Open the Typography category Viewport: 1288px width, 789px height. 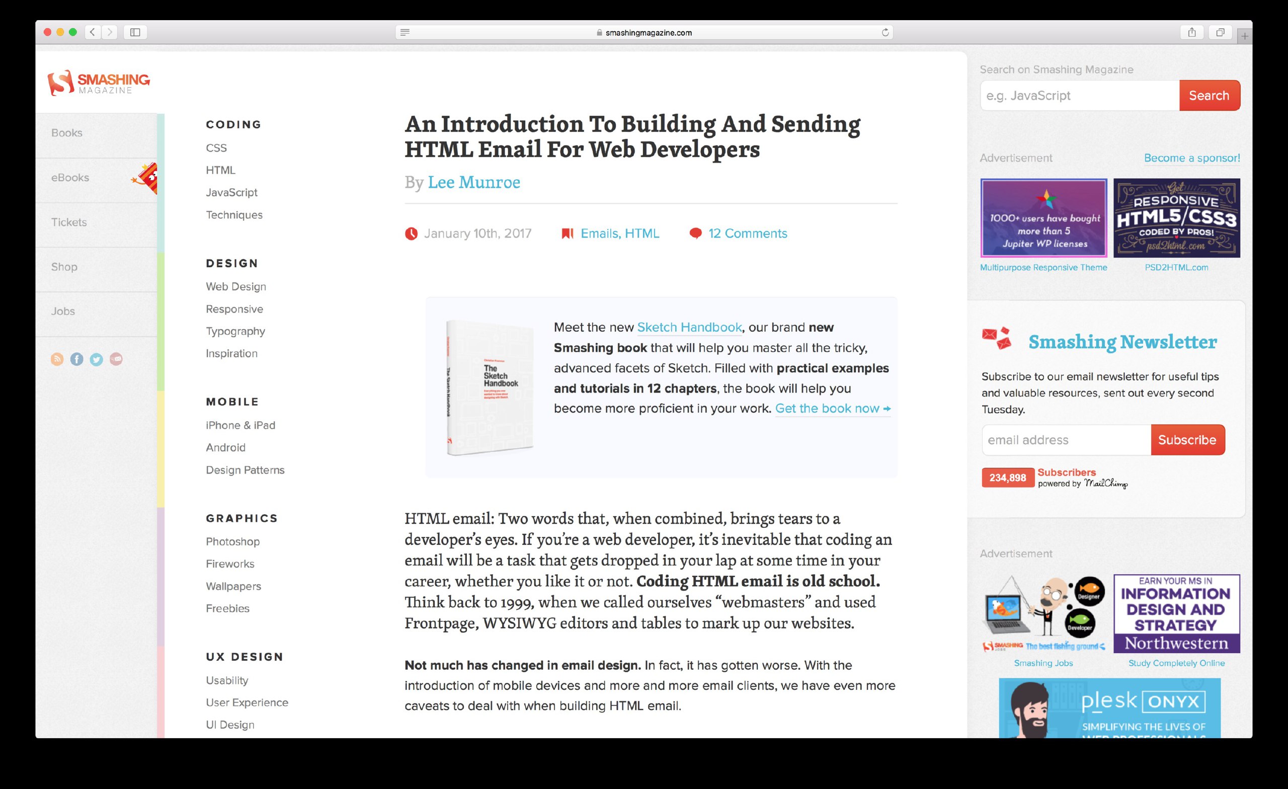(x=235, y=332)
